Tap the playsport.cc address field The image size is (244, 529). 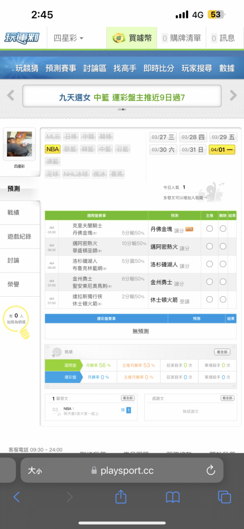point(122,470)
